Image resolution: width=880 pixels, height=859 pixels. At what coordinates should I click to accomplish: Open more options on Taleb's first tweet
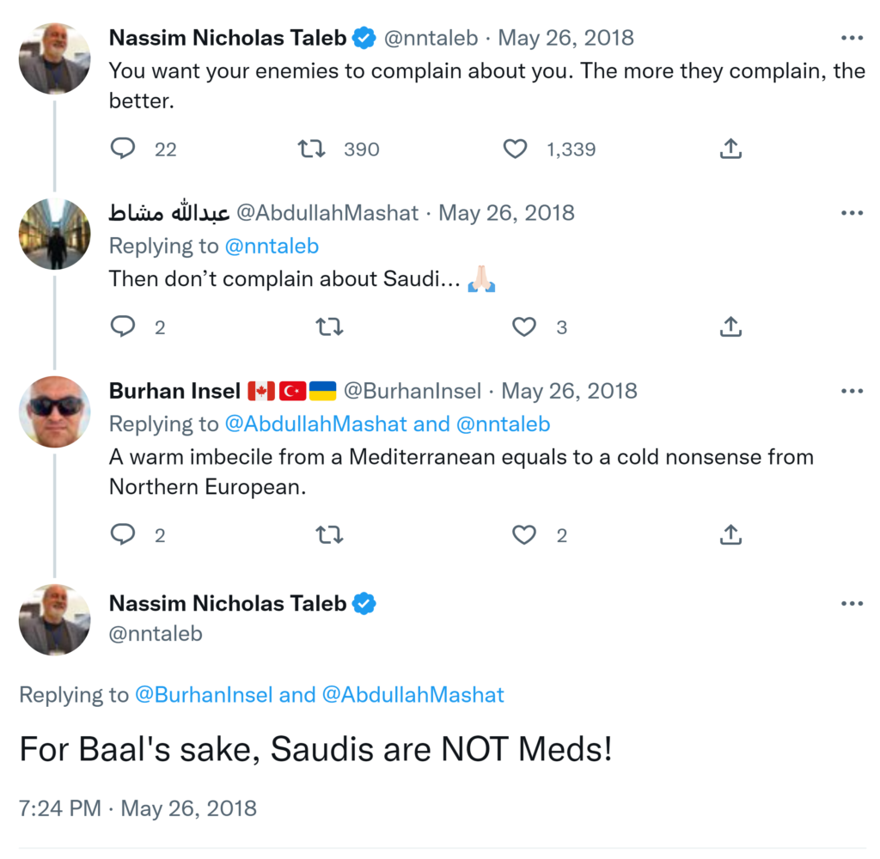(x=852, y=39)
